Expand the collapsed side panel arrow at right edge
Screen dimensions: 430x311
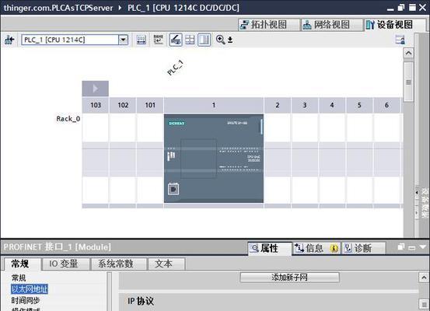tap(417, 192)
